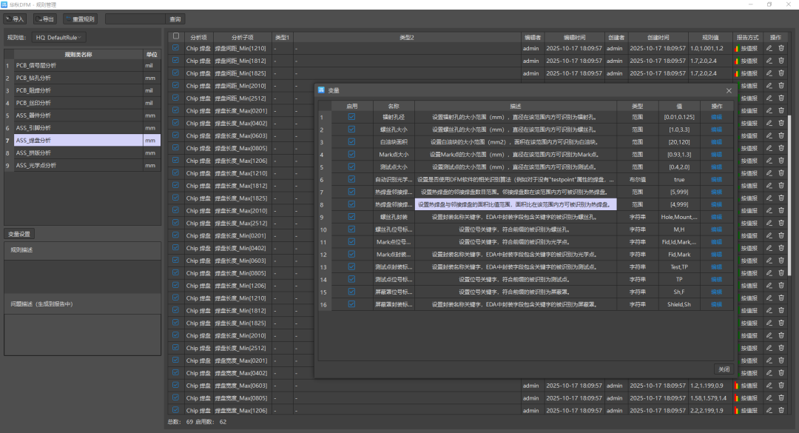
Task: Select PCB_丝印分析 in the rule category list
Action: pos(78,103)
